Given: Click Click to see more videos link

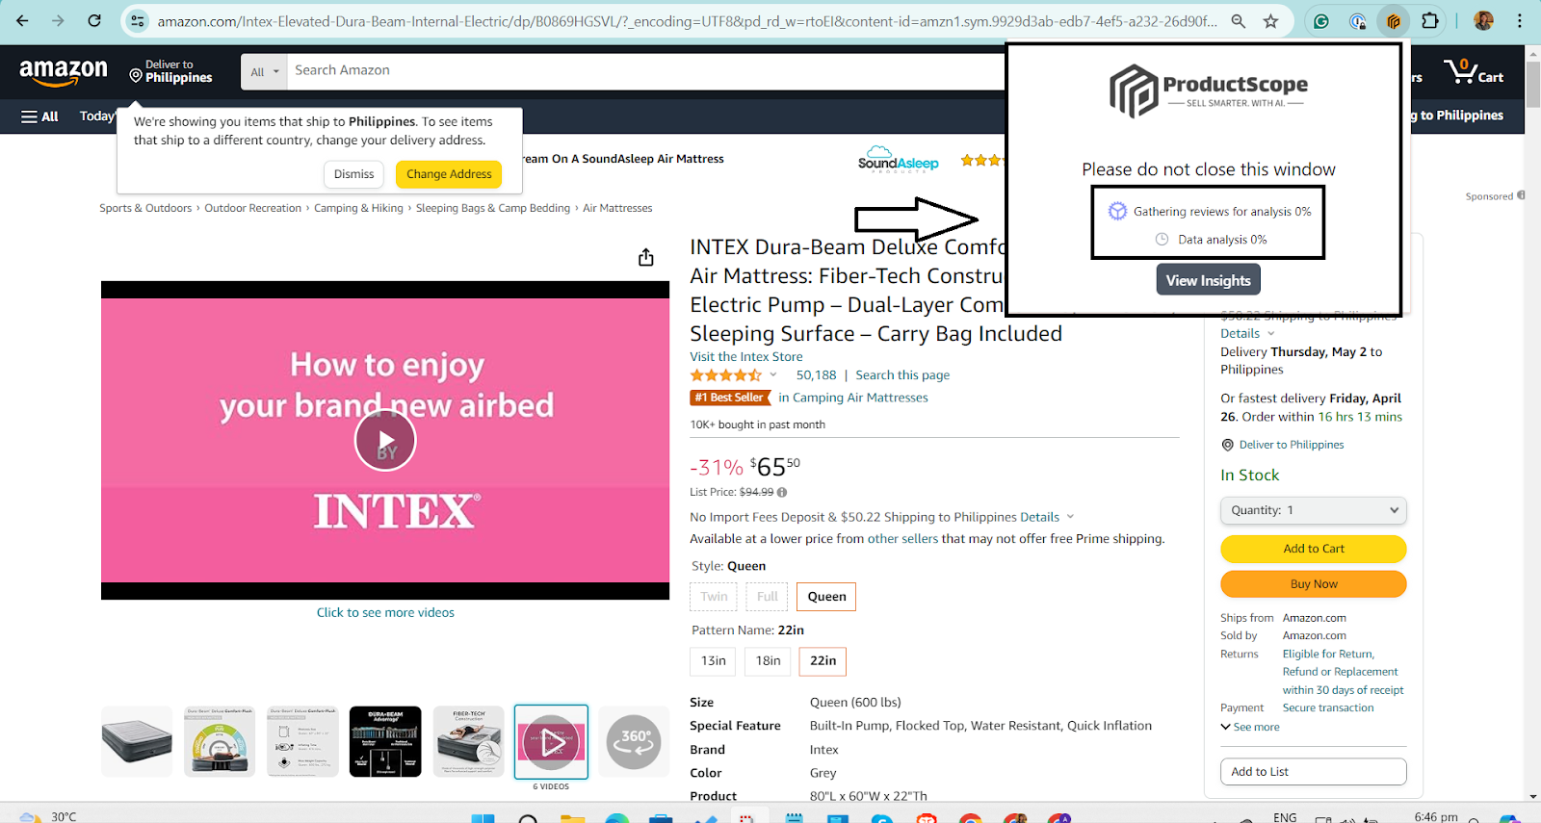Looking at the screenshot, I should click(x=385, y=613).
